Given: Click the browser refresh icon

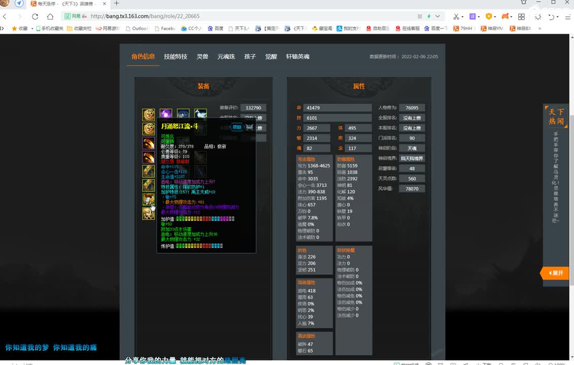Looking at the screenshot, I should (35, 16).
